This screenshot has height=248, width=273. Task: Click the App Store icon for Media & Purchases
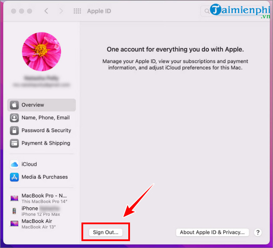[14, 177]
